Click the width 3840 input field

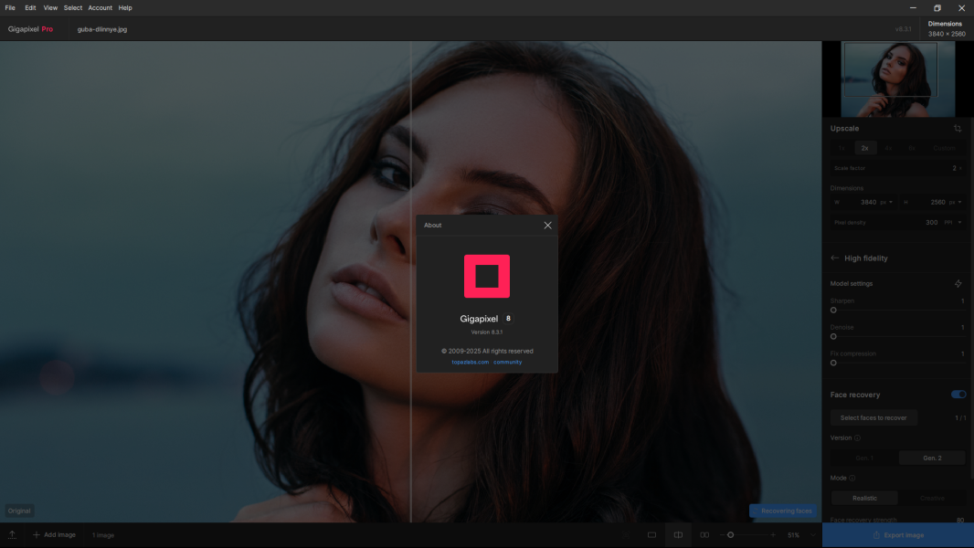[863, 203]
